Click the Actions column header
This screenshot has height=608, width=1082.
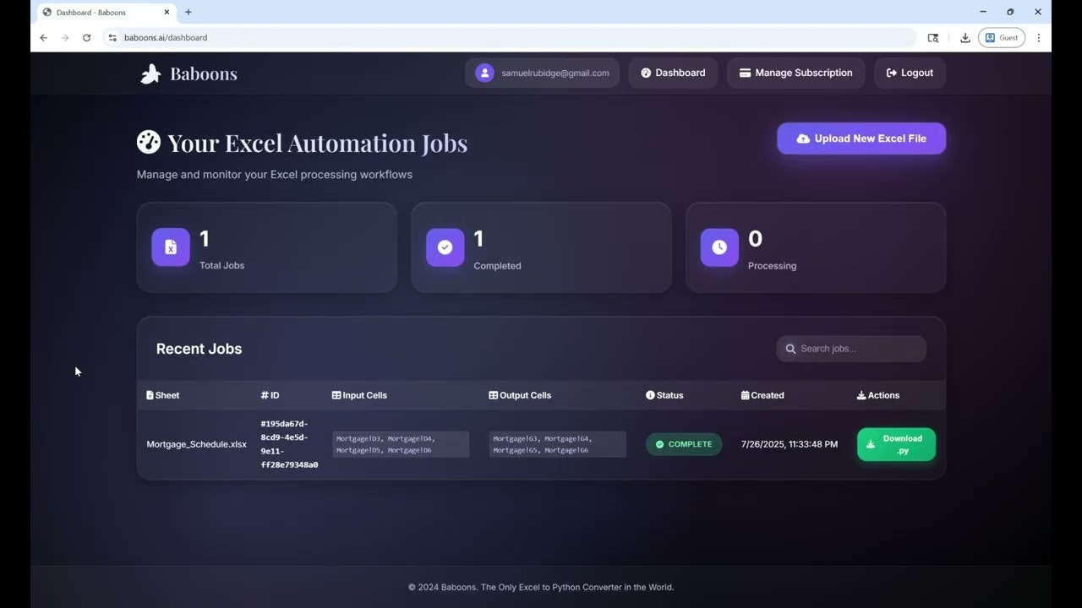click(878, 395)
